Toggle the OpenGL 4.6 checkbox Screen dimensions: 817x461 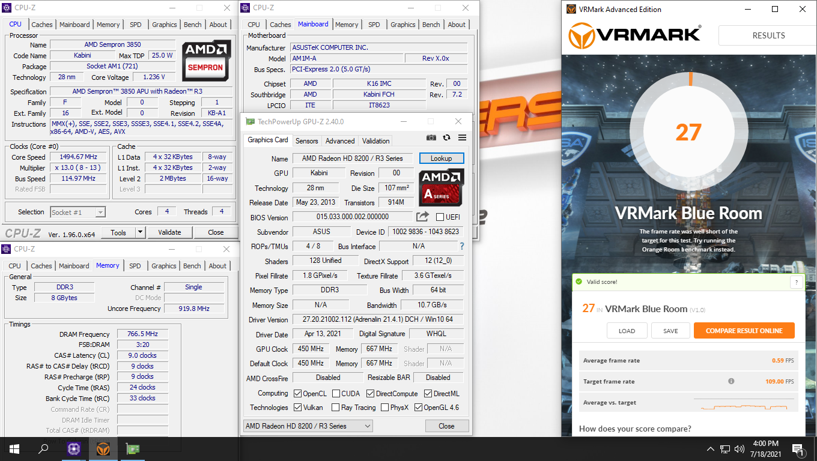click(x=418, y=408)
